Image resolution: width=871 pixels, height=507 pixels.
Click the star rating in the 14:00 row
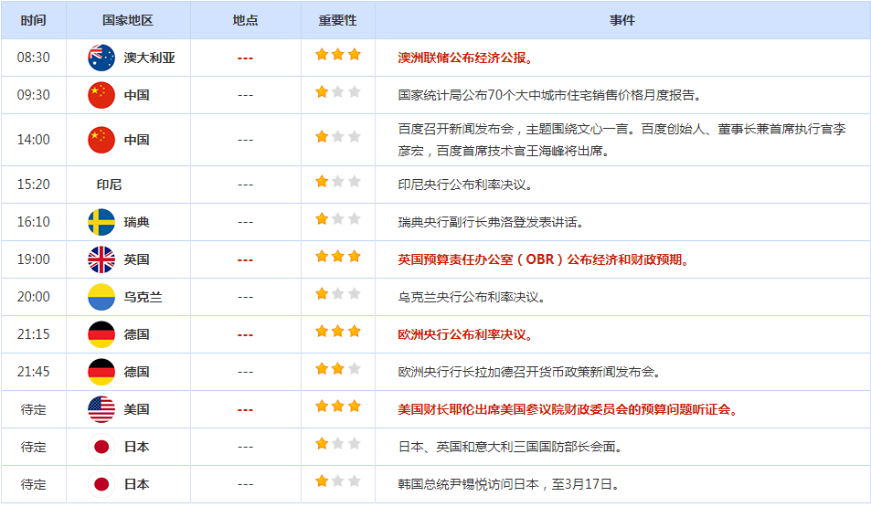pyautogui.click(x=338, y=137)
